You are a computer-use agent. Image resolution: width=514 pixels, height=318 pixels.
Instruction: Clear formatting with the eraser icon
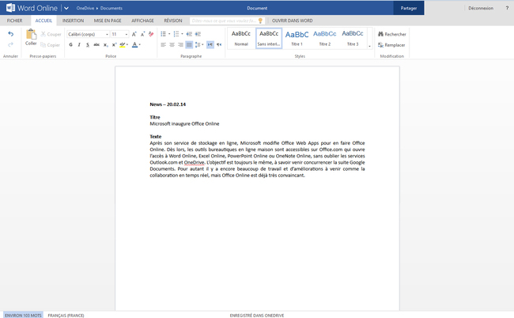[x=151, y=34]
